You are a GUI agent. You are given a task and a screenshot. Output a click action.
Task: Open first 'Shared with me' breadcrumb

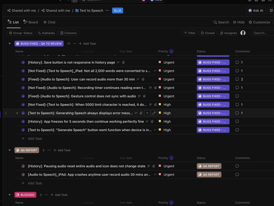[21, 10]
